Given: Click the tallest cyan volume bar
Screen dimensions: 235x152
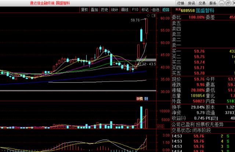Looking at the screenshot, I should click(x=141, y=117).
